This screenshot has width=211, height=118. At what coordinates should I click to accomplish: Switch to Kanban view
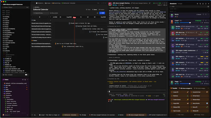point(102,10)
